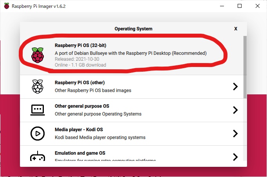The image size is (267, 177).
Task: Click 'Kodi based Media player operating systems' text
Action: [100, 137]
